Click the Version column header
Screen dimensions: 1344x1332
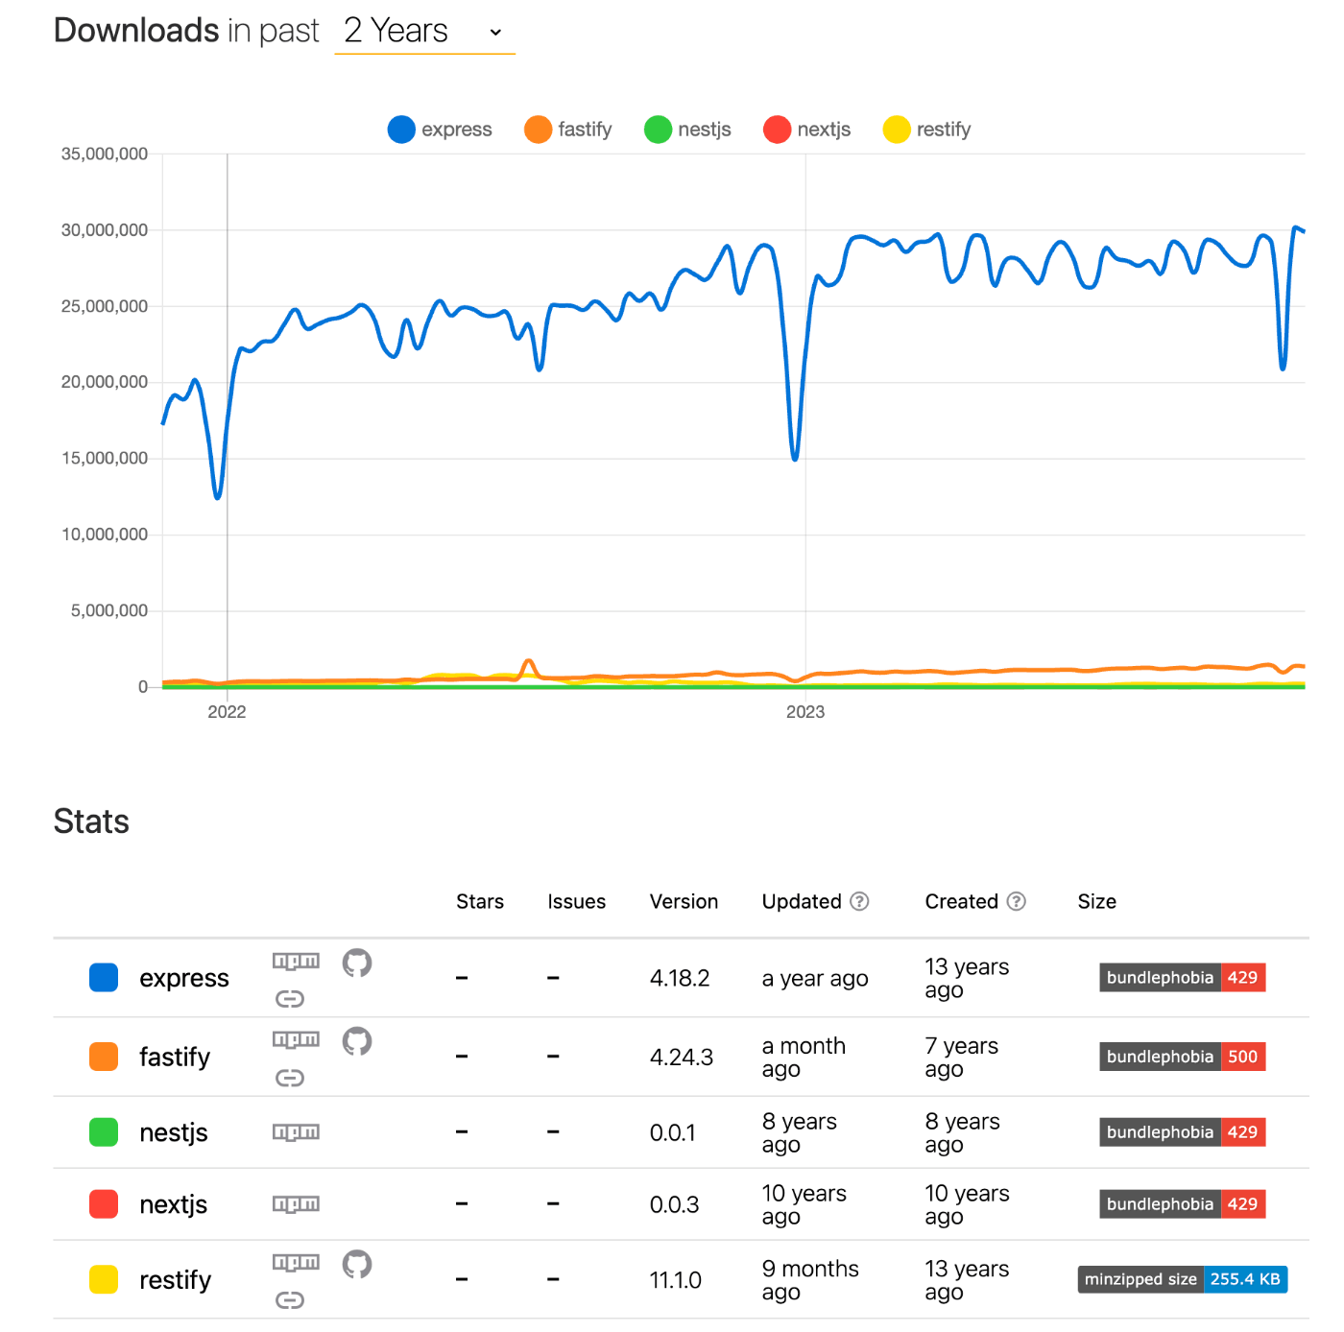coord(684,902)
